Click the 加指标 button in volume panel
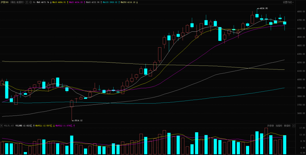The width and height of the screenshot is (306, 155). (279, 126)
